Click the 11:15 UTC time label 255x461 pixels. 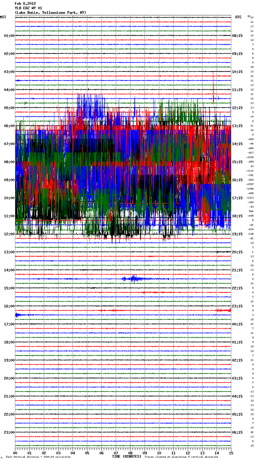coord(237,90)
